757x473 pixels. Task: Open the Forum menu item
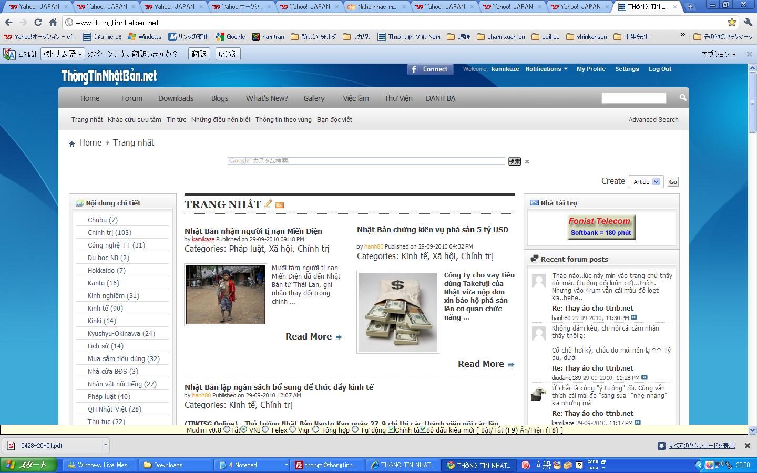click(x=132, y=98)
